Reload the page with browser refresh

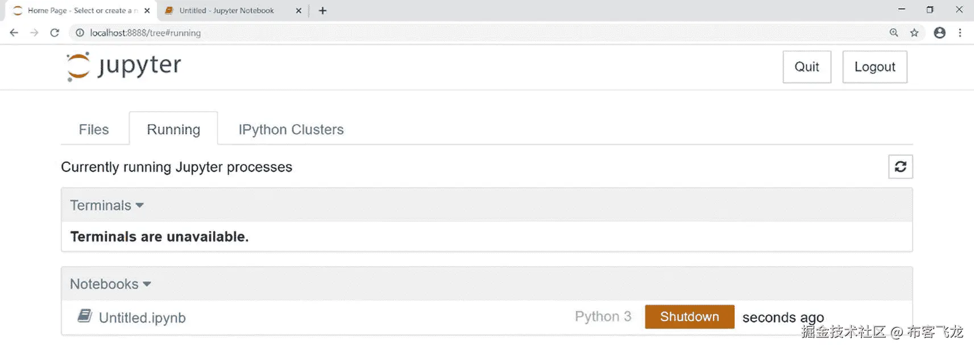point(55,33)
